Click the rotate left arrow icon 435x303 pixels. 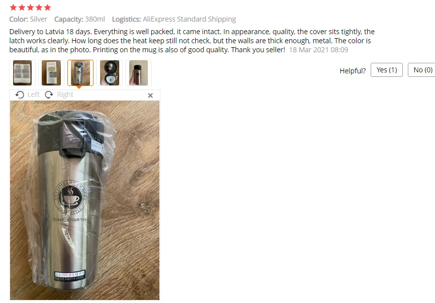tap(20, 95)
